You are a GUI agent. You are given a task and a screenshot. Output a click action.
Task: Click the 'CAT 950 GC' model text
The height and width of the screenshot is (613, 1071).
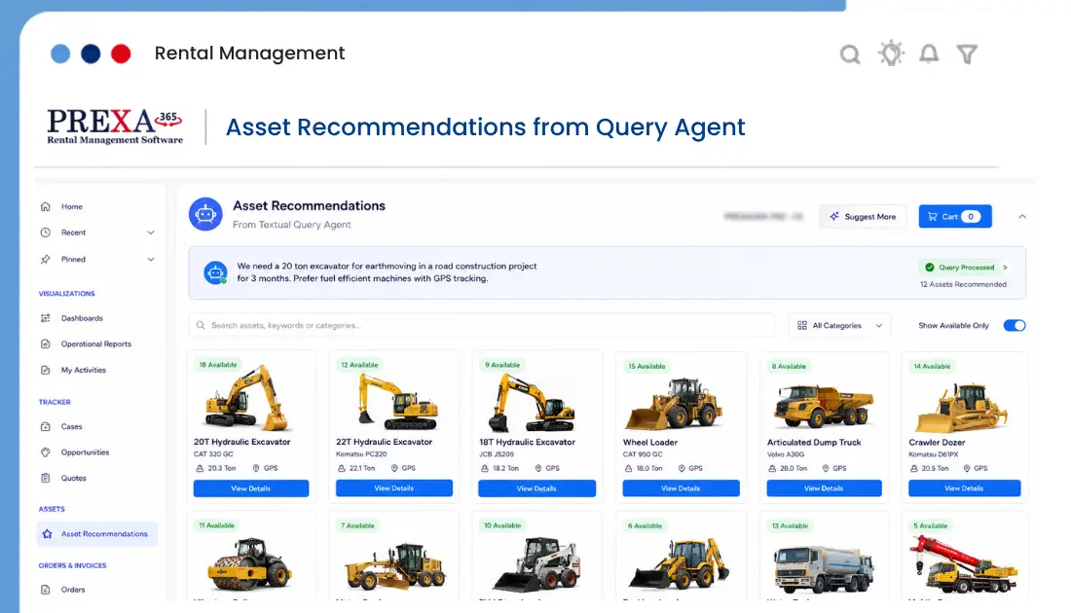coord(643,454)
